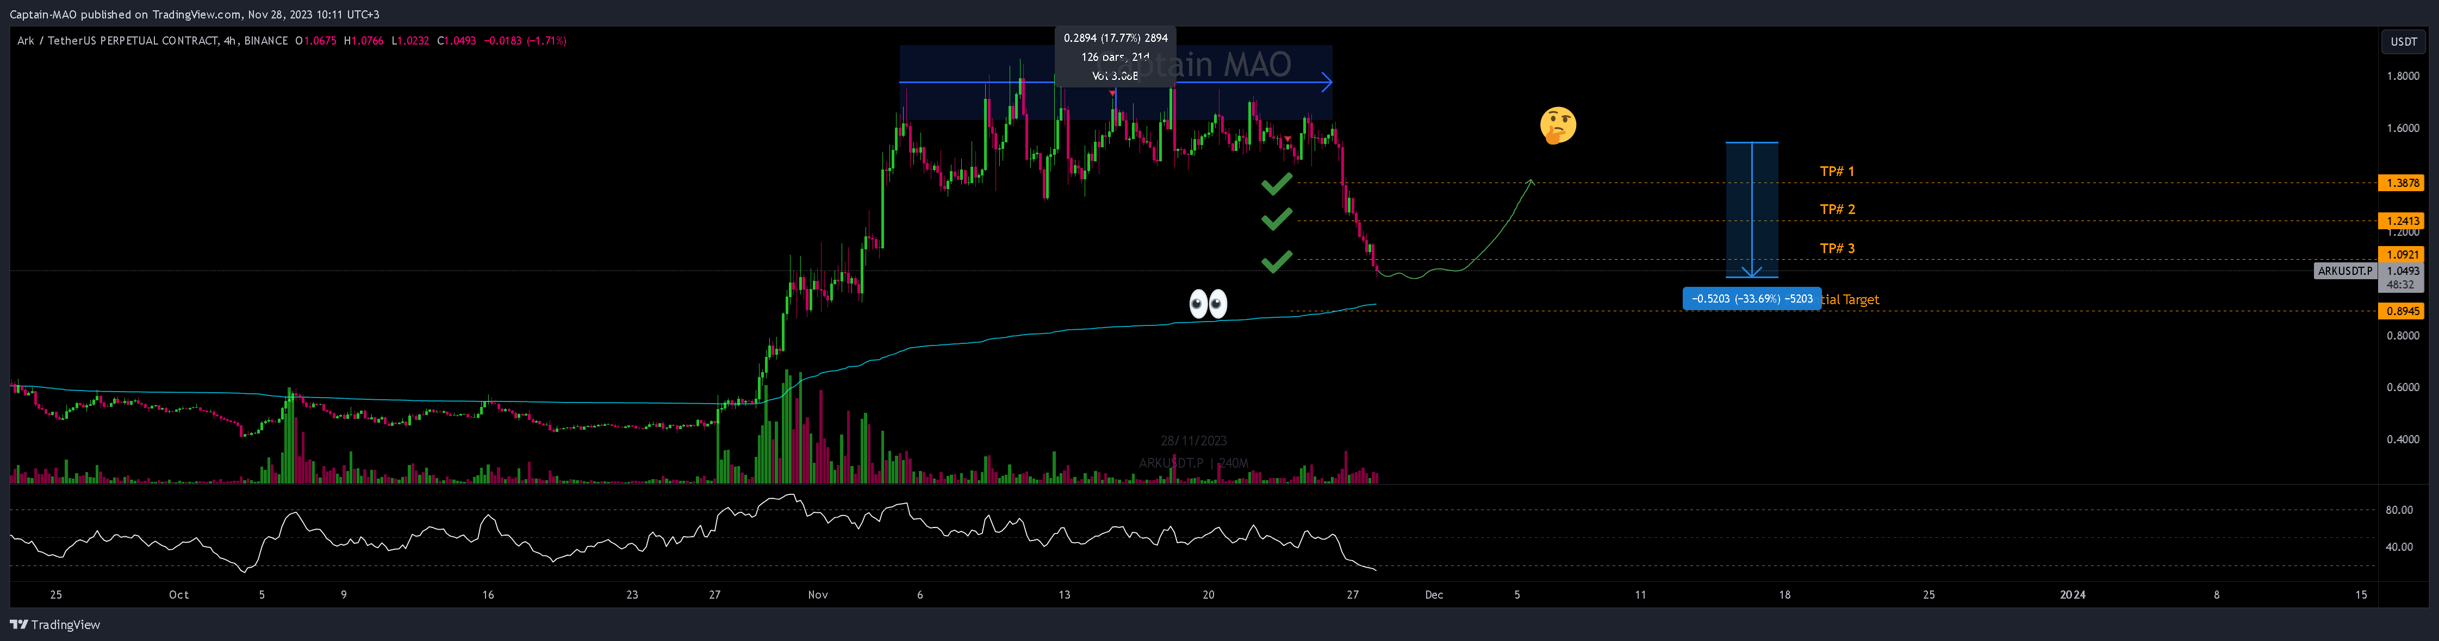Screen dimensions: 2439x641
Task: Click the 16 date on time axis
Action: click(489, 595)
